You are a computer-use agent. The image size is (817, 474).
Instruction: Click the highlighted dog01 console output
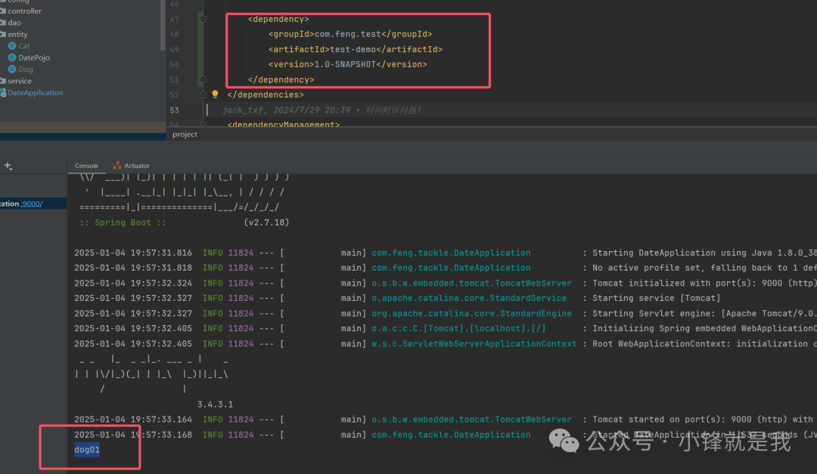click(87, 450)
